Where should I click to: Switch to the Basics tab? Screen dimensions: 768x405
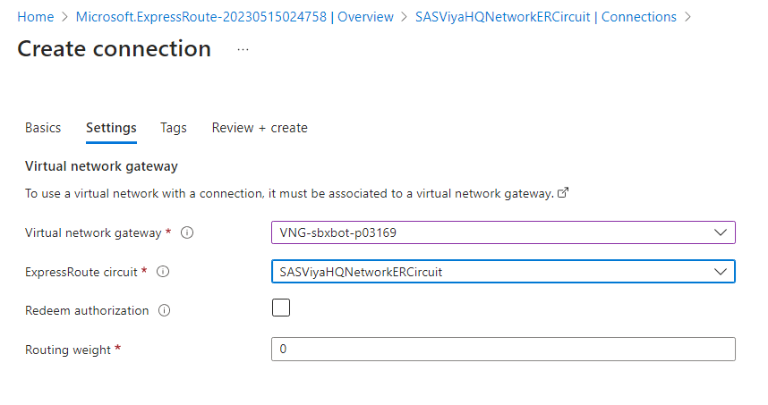tap(43, 128)
